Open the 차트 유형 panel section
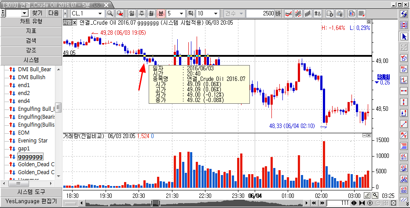 (31, 22)
